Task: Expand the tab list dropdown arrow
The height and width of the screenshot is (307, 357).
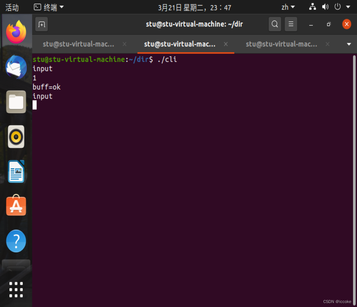Action: (x=349, y=44)
